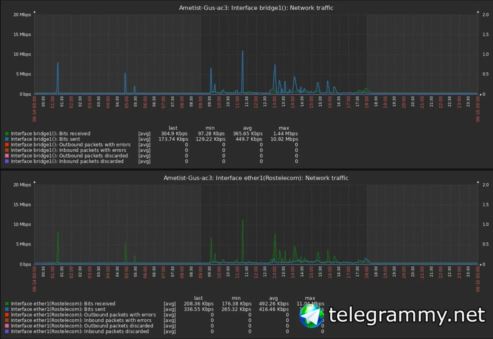This screenshot has width=493, height=339.
Task: Click 'Interface bridge1(): Inbound packets with errors' label
Action: 69,150
